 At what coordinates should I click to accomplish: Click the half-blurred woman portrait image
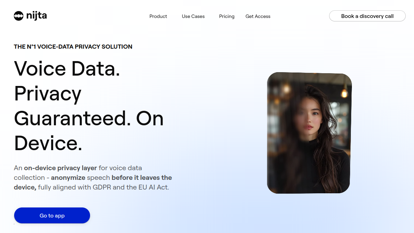click(309, 133)
